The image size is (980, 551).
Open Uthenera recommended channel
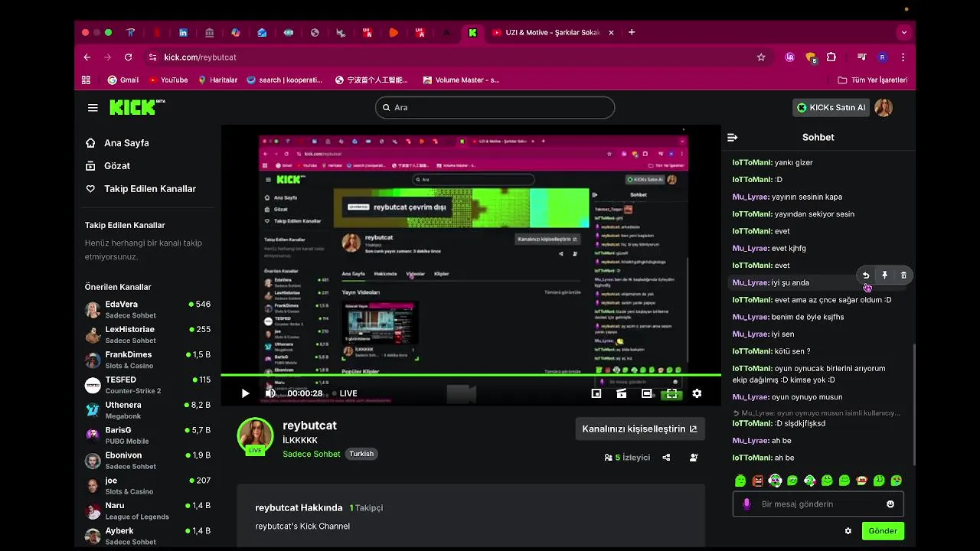point(148,410)
